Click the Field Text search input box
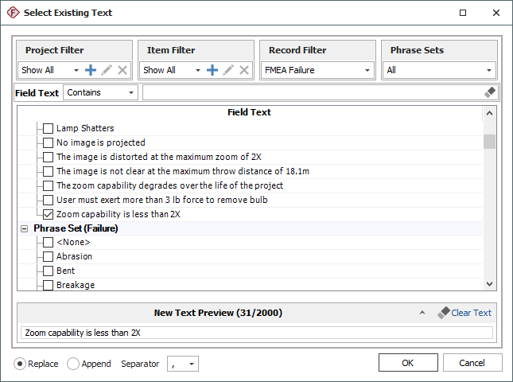Screen dimensions: 513x382 (312, 92)
